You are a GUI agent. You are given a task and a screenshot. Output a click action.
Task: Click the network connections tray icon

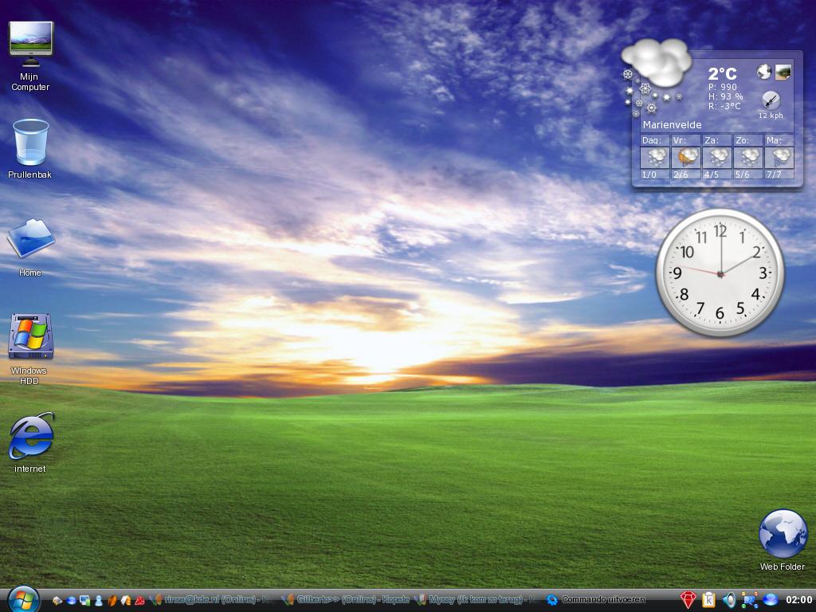coord(749,600)
